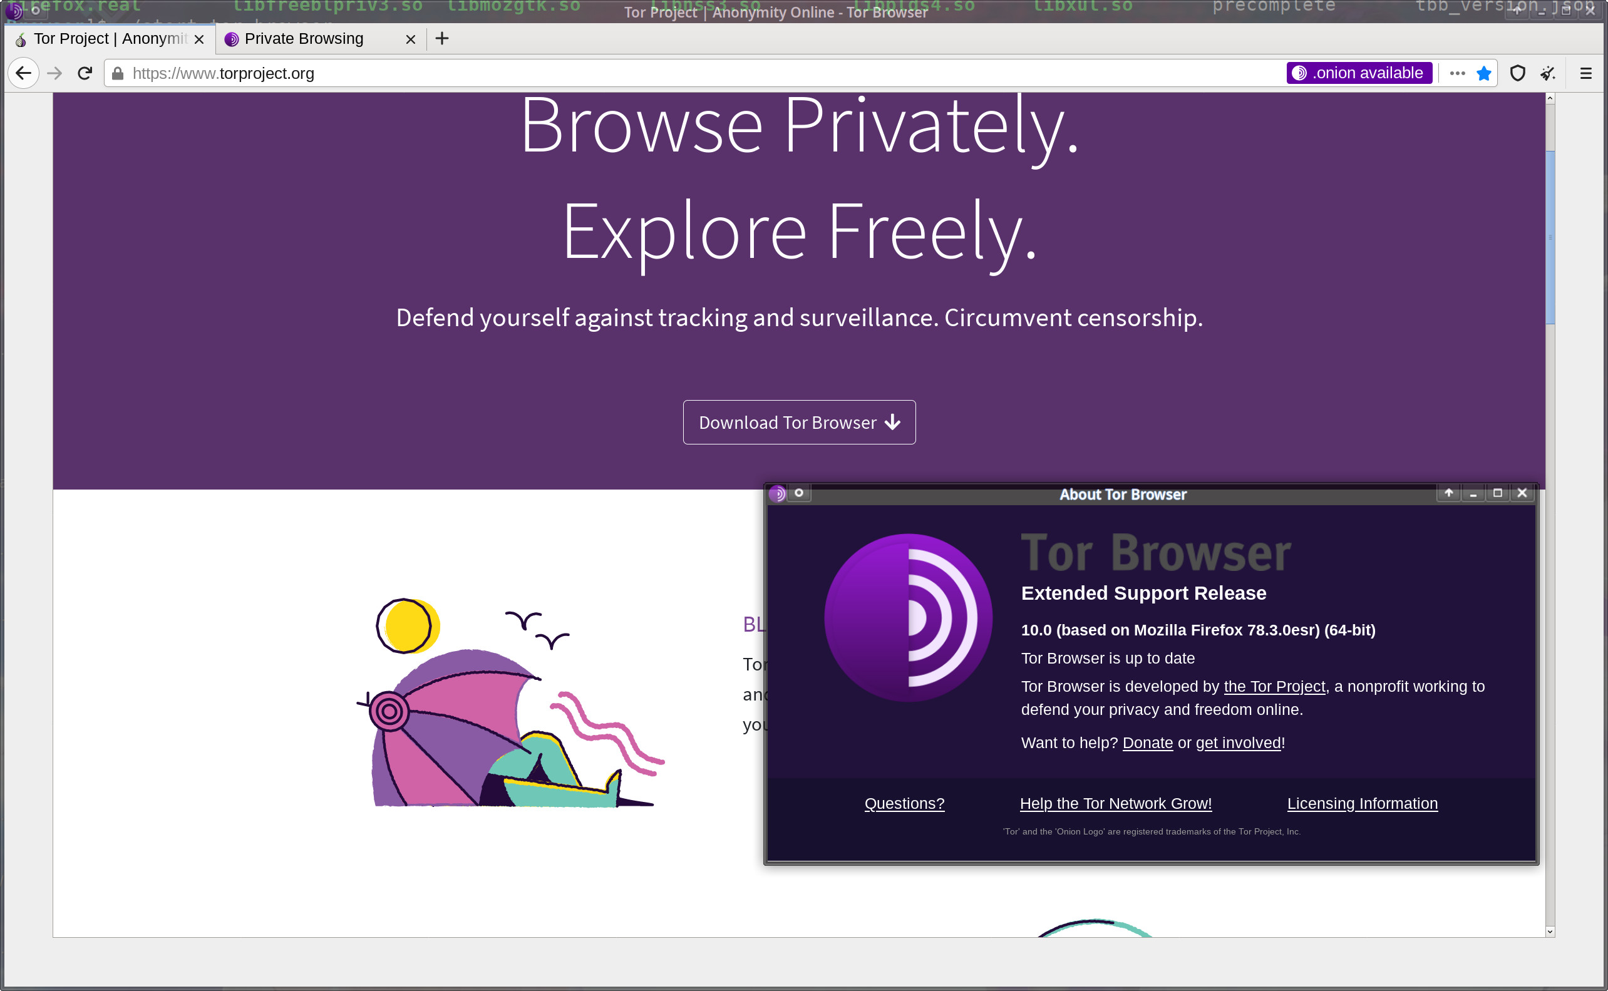Select the 'Private Browsing' tab

tap(303, 38)
